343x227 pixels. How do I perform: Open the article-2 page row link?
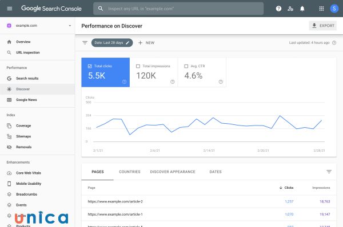(x=115, y=201)
